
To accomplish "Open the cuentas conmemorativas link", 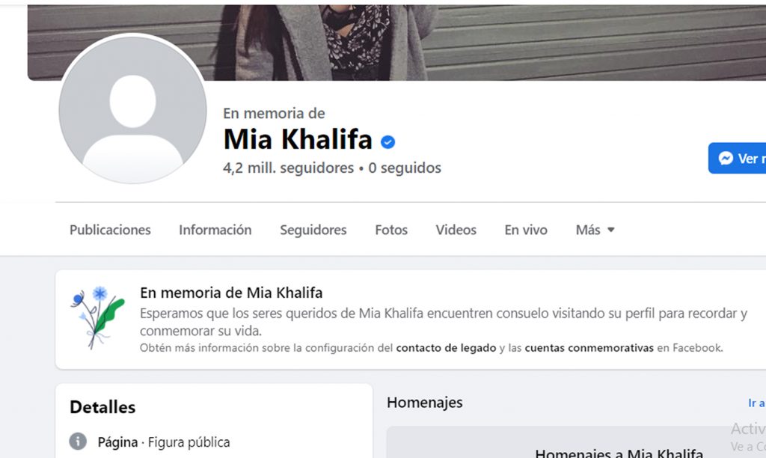I will (589, 348).
